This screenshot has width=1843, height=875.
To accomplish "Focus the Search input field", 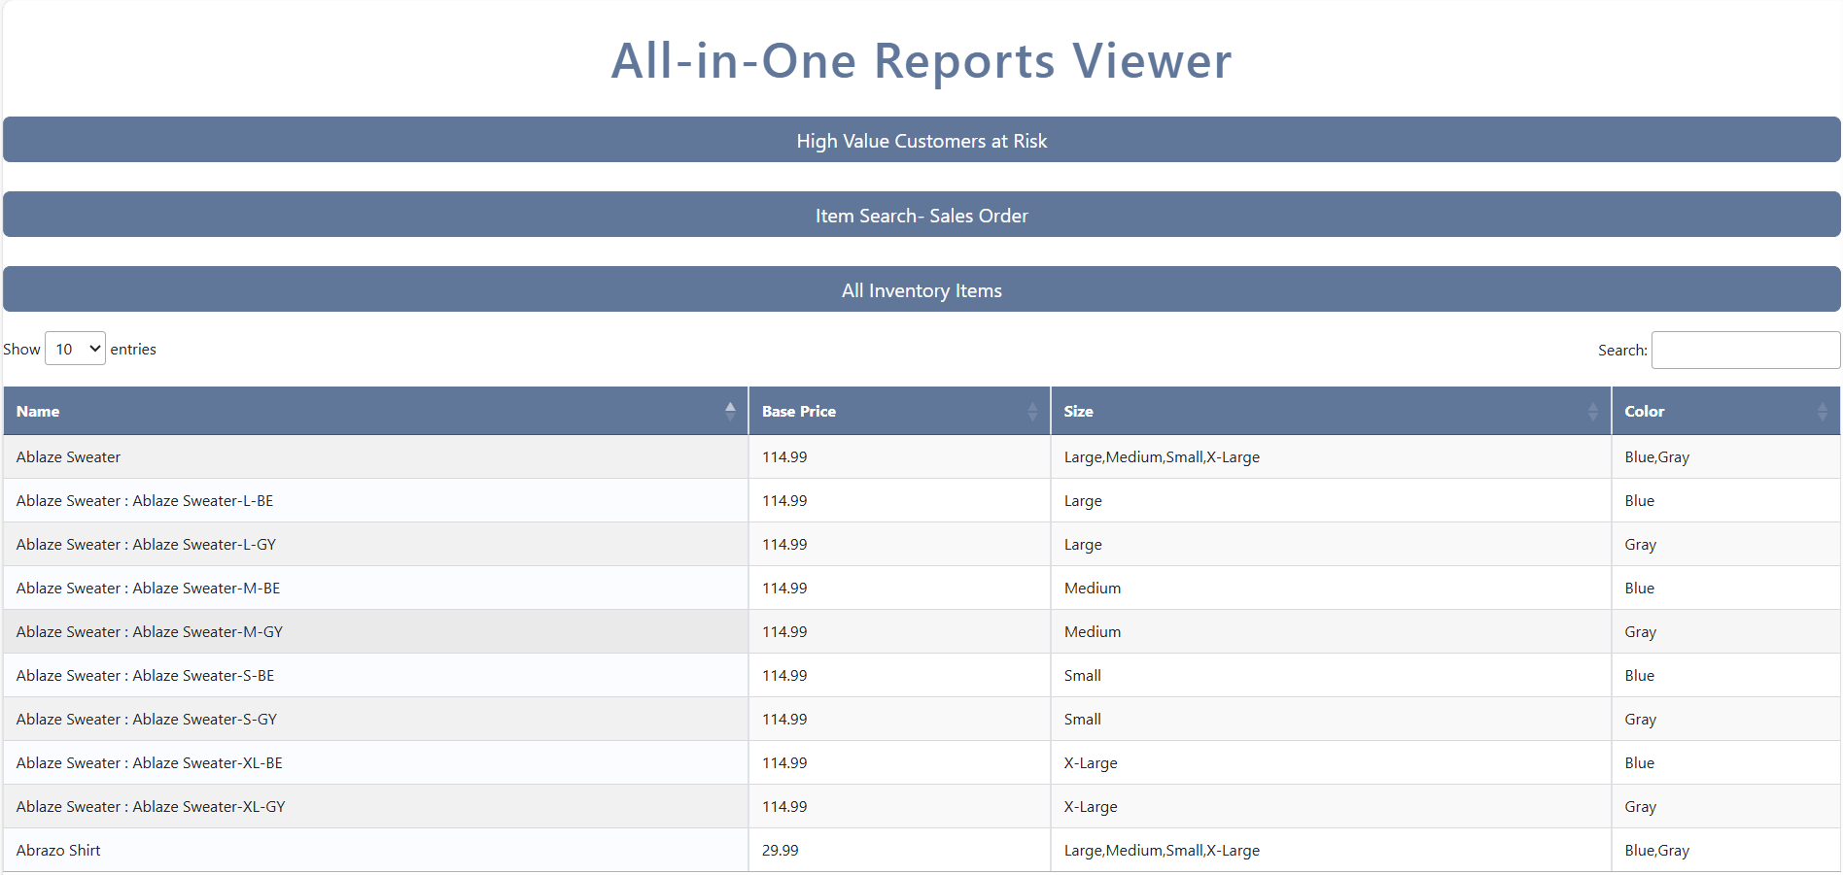I will [x=1745, y=350].
